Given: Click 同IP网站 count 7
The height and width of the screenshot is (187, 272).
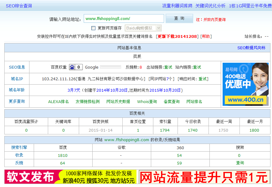Looking at the screenshot, I should coord(167,79).
